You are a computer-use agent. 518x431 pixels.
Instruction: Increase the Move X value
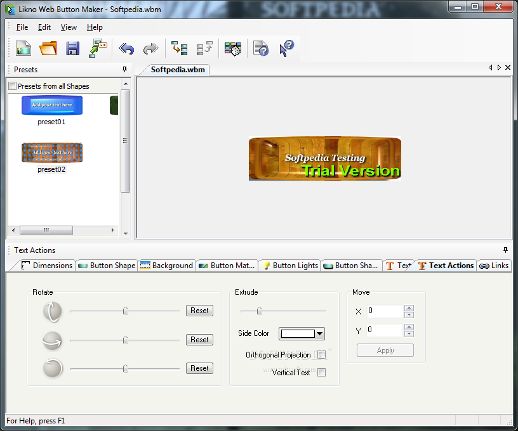tap(409, 308)
